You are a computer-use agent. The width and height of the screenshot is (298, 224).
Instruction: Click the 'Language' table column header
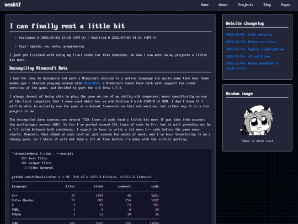click(x=19, y=186)
